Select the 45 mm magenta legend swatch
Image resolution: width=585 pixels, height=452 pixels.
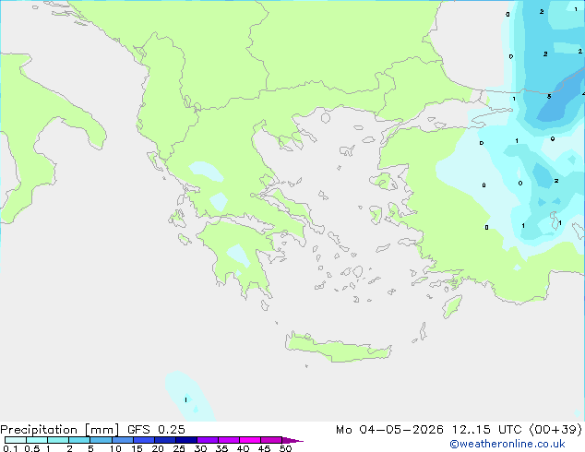pyautogui.click(x=271, y=440)
